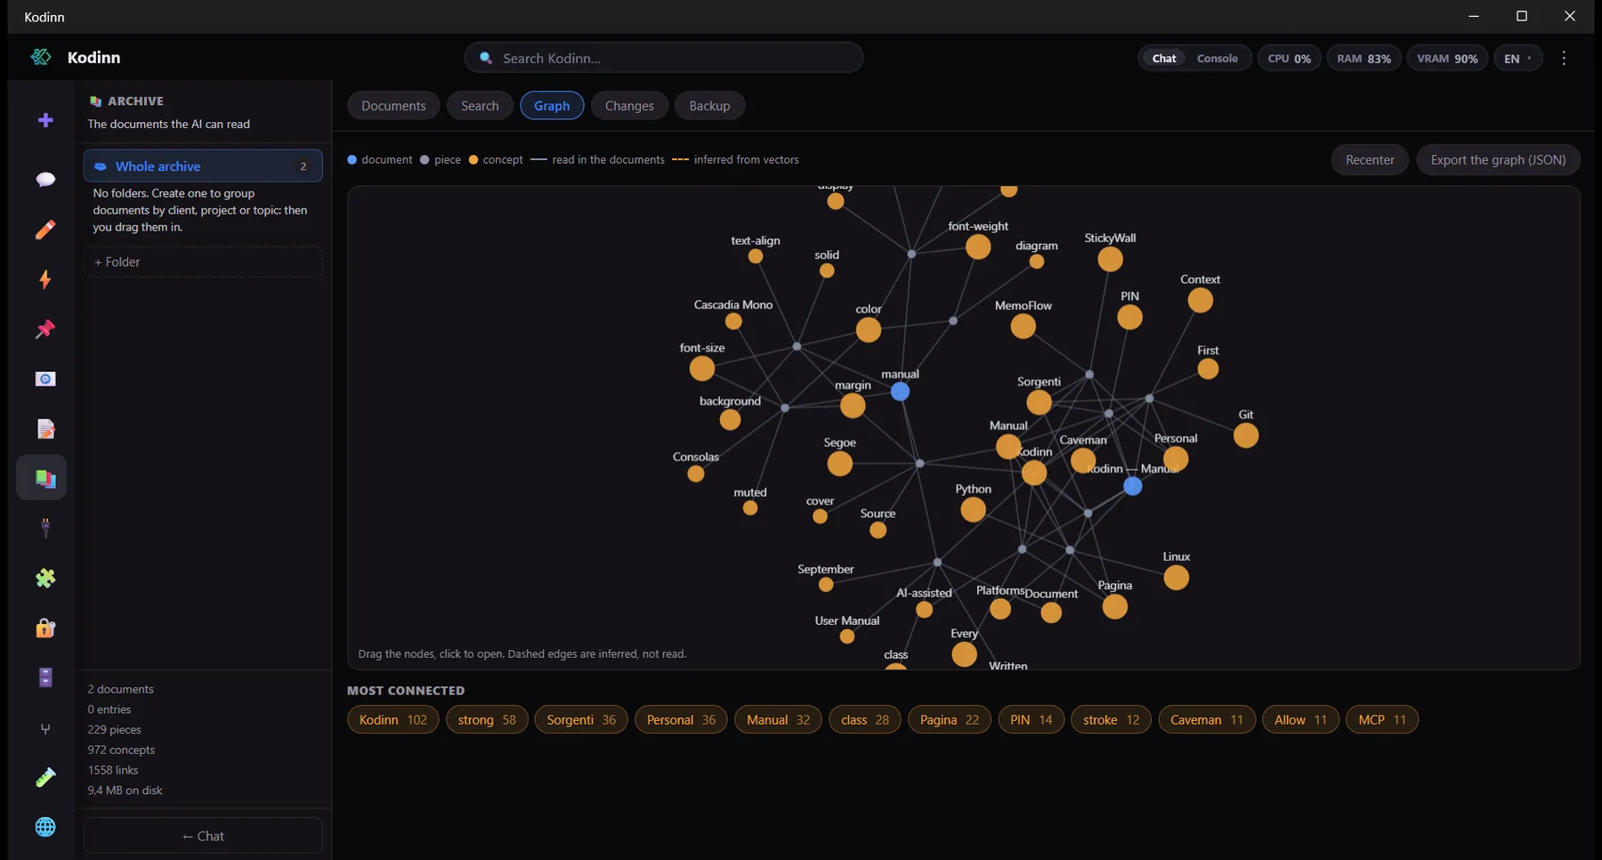Open the green puzzle piece icon
The image size is (1602, 860).
(x=45, y=579)
